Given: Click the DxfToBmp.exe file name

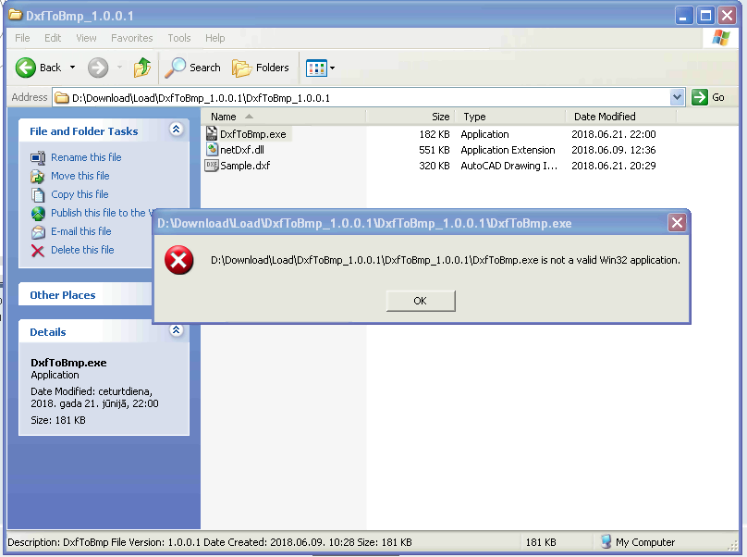Looking at the screenshot, I should tap(253, 134).
